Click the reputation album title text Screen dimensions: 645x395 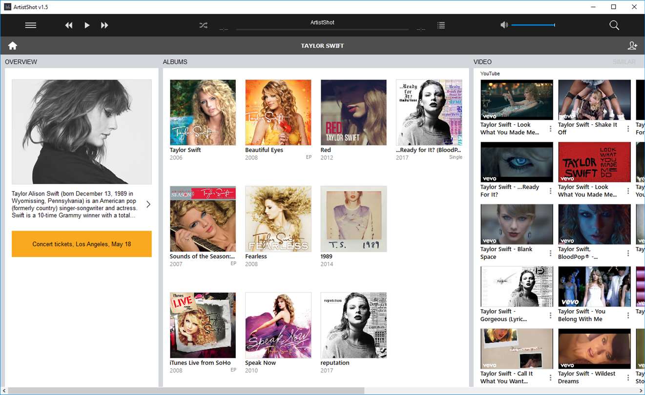pos(335,363)
